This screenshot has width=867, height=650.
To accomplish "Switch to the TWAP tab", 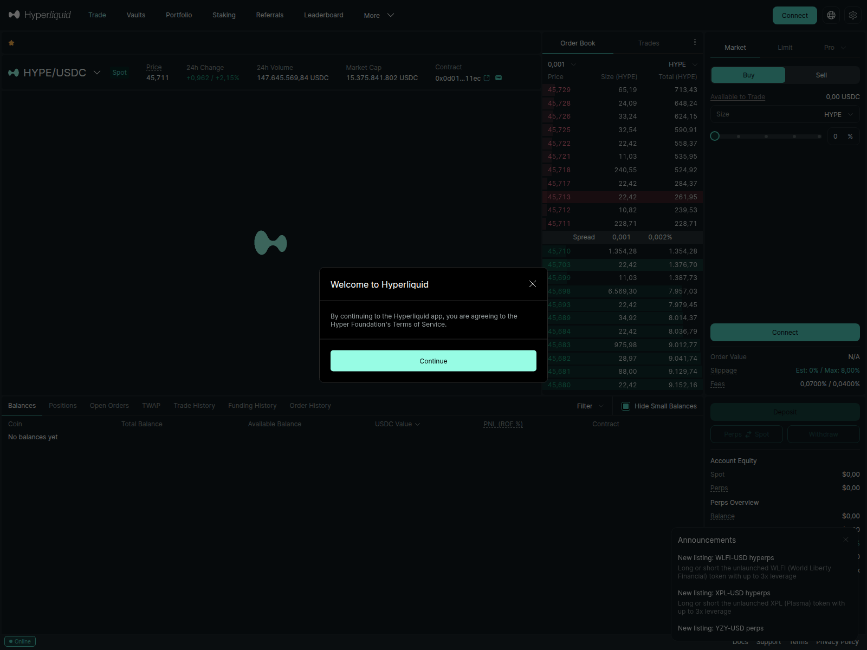I will (151, 406).
